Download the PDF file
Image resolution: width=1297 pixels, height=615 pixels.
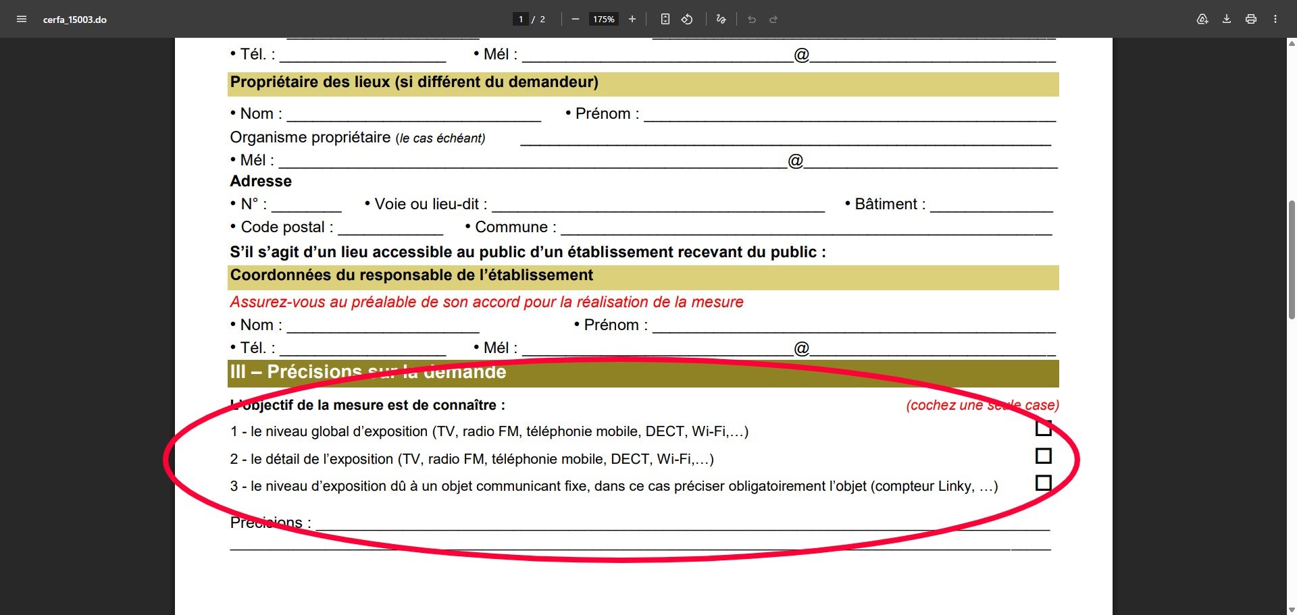click(x=1227, y=19)
